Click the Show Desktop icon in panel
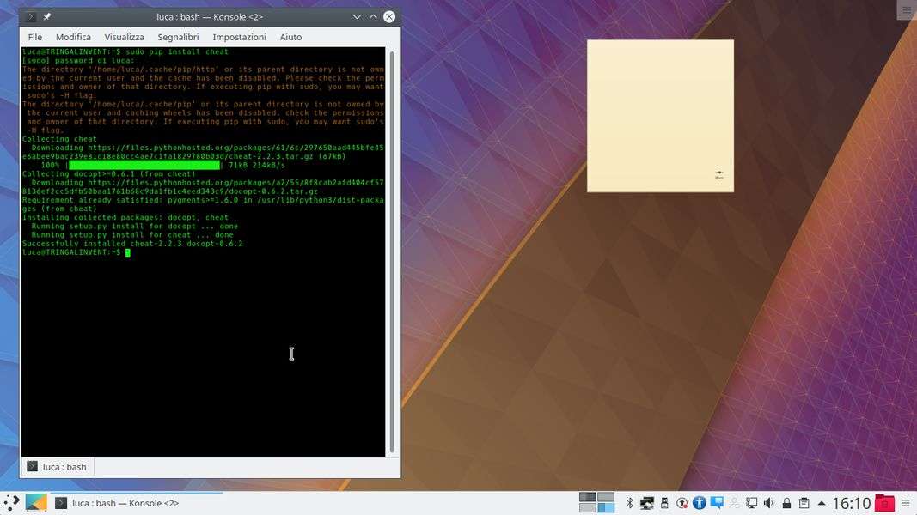Image resolution: width=917 pixels, height=515 pixels. 36,503
